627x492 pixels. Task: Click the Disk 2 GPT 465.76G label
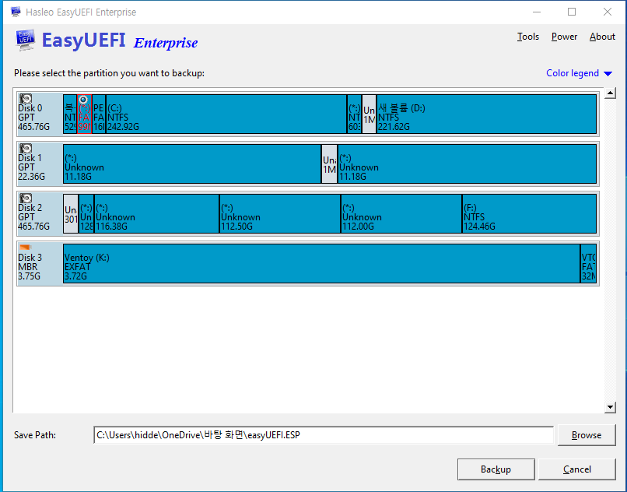pyautogui.click(x=34, y=217)
